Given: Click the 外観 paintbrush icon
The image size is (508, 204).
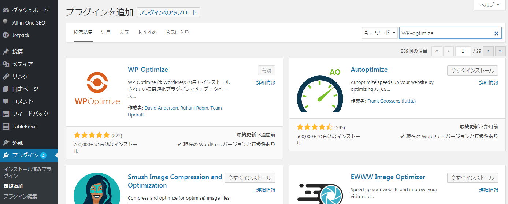Looking at the screenshot, I should tap(5, 143).
